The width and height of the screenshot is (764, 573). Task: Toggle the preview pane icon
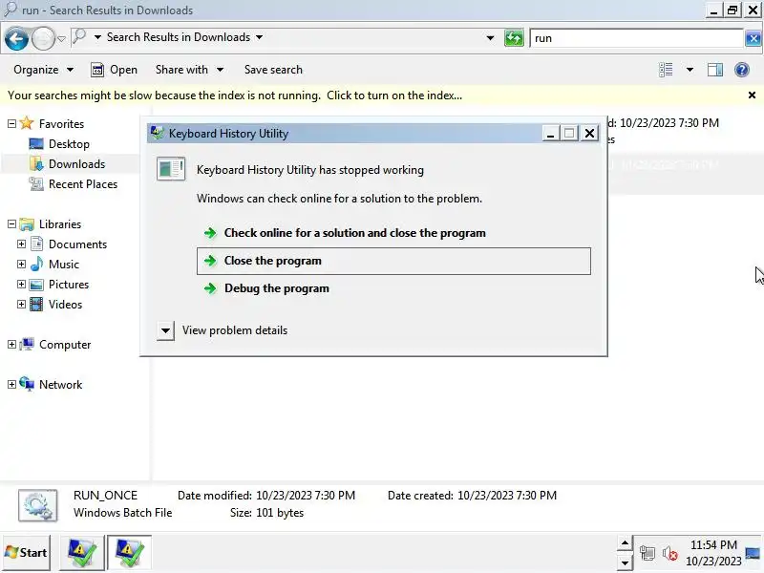[714, 70]
